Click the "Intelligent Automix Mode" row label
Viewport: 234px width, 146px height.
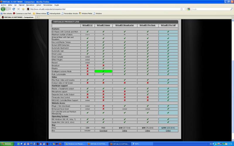point(62,71)
